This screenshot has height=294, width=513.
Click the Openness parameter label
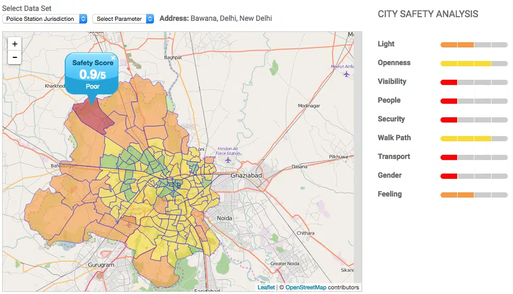(x=394, y=63)
